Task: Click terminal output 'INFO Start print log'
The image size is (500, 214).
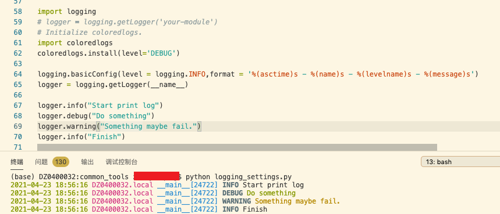Action: pyautogui.click(x=263, y=185)
